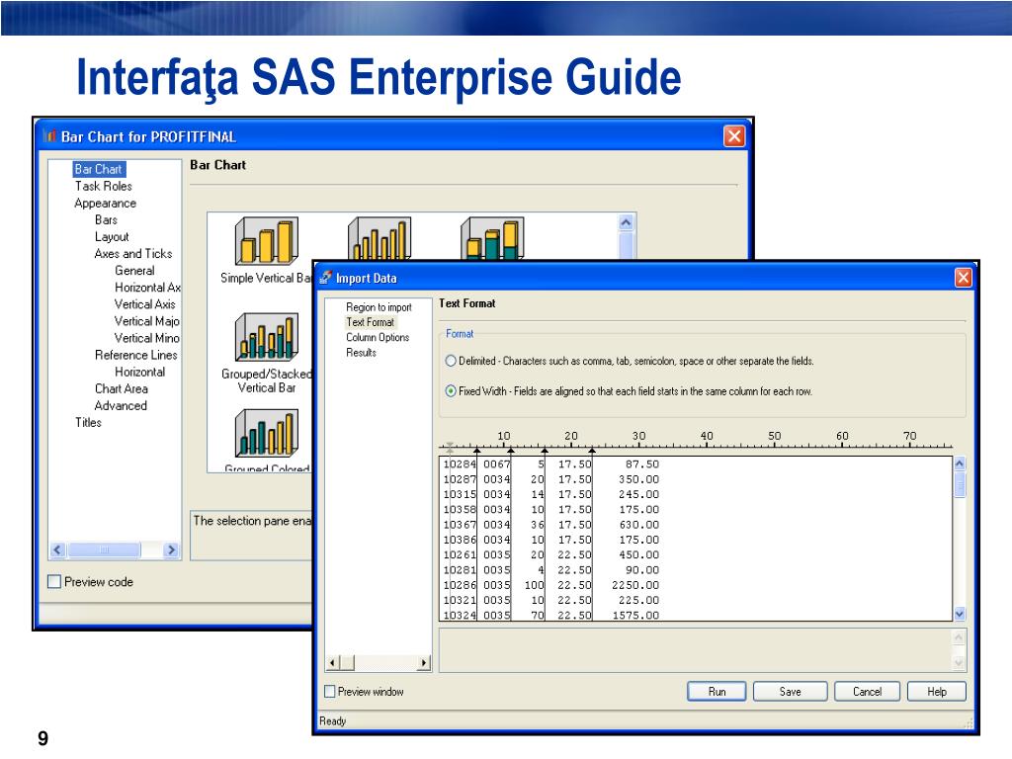Viewport: 1012px width, 759px height.
Task: Click right arrow of Bar Chart tree scrollbar
Action: click(x=171, y=549)
